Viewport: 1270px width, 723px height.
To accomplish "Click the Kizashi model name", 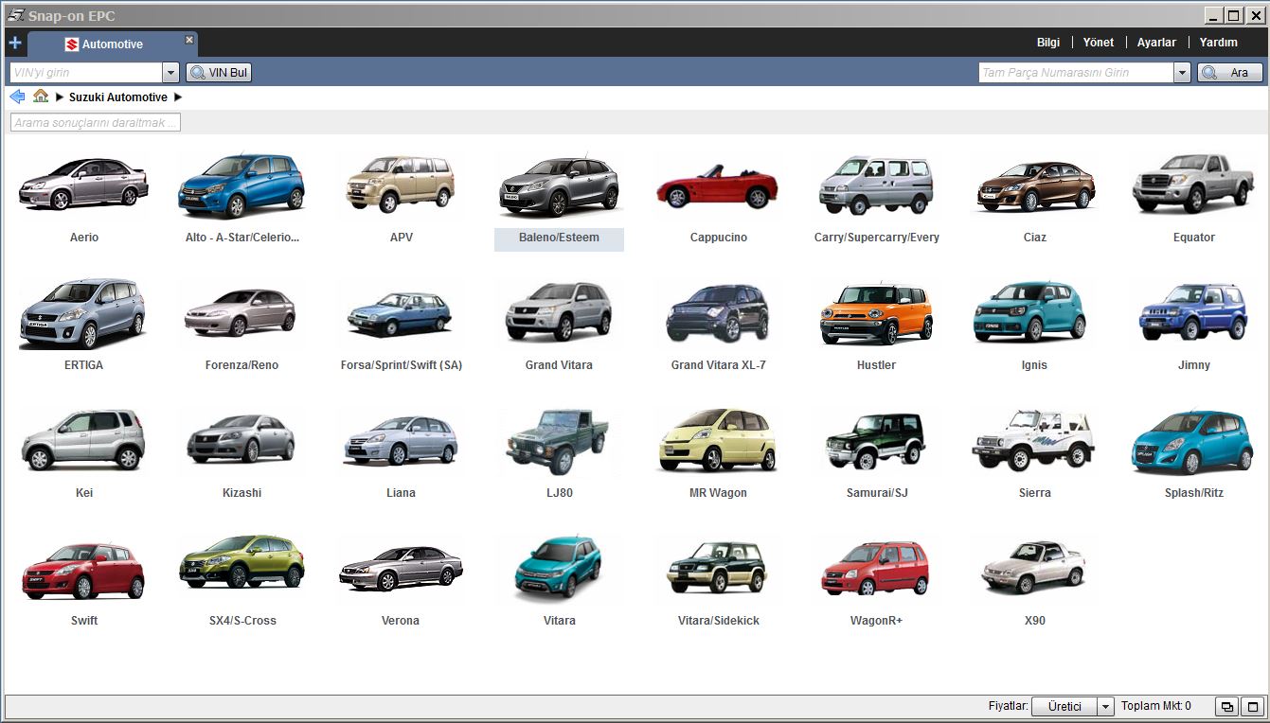I will (241, 493).
